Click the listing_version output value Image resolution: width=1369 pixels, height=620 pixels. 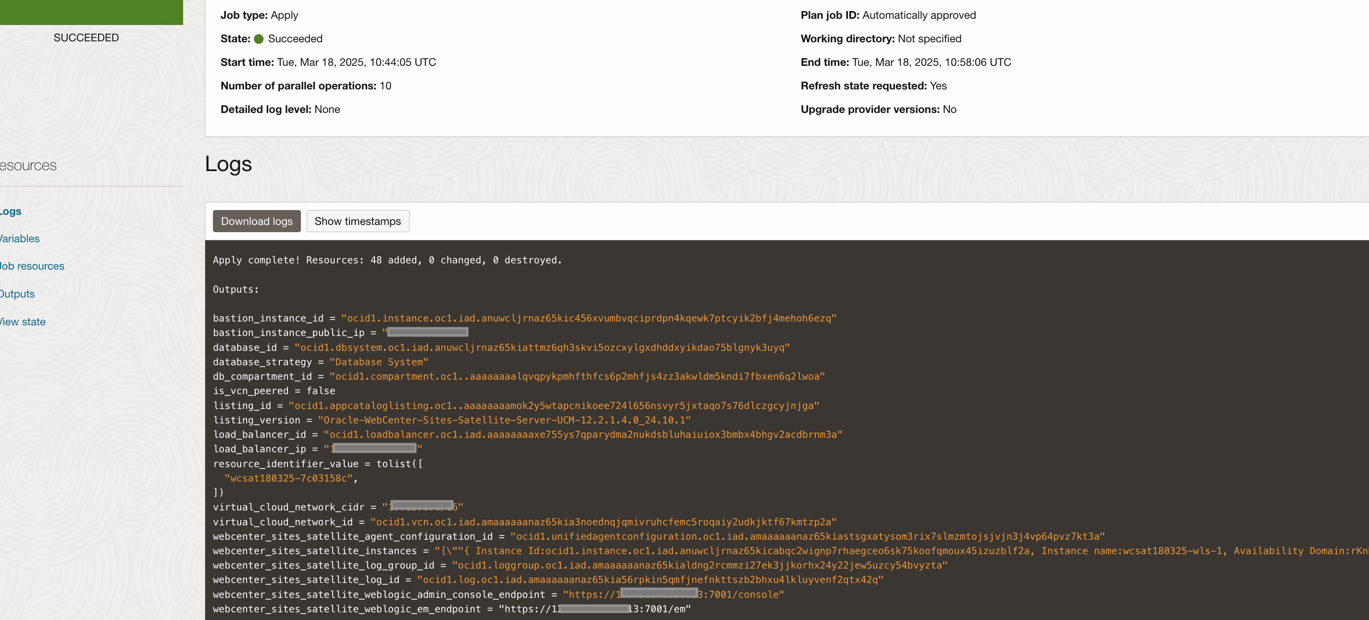tap(504, 420)
